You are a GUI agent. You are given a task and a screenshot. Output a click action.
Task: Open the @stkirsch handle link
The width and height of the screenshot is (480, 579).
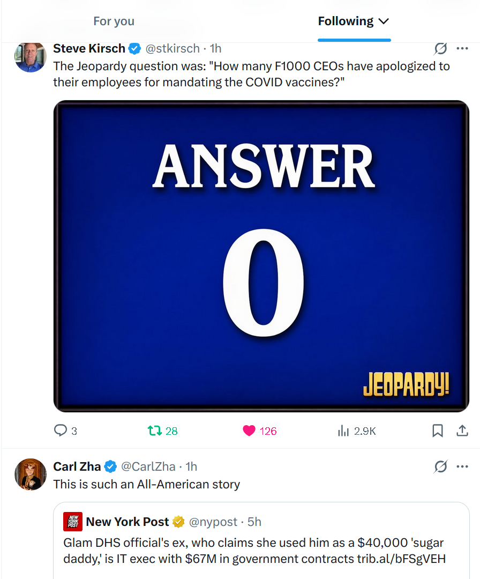pyautogui.click(x=172, y=48)
